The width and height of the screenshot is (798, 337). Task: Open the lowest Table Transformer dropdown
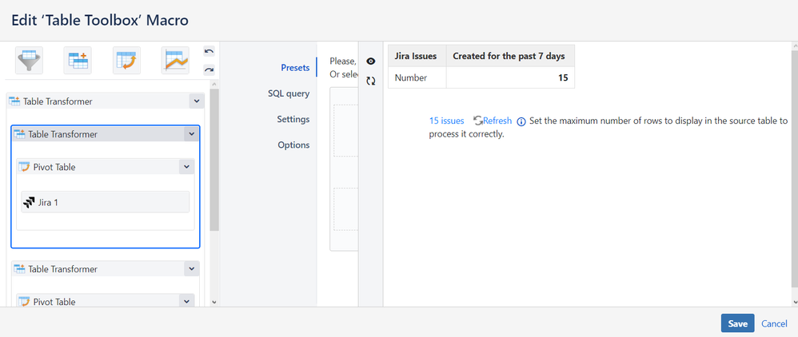tap(191, 268)
